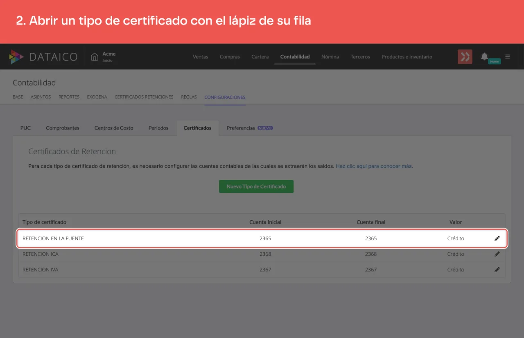Click RETENCION IVA initial account 2367
This screenshot has height=338, width=524.
265,269
